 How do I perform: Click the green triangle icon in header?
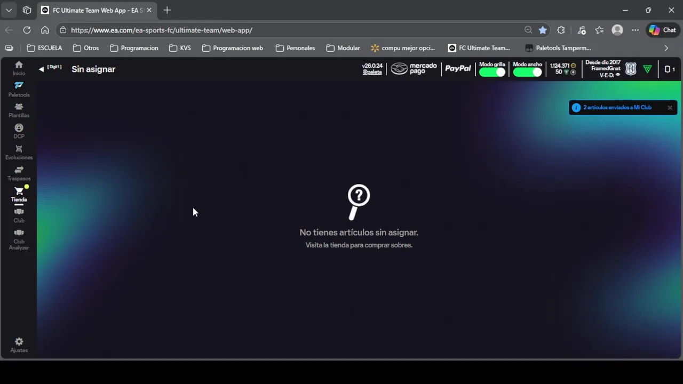[647, 69]
